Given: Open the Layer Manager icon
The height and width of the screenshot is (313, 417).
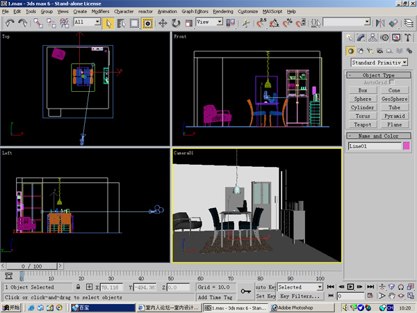Looking at the screenshot, I should (x=409, y=23).
